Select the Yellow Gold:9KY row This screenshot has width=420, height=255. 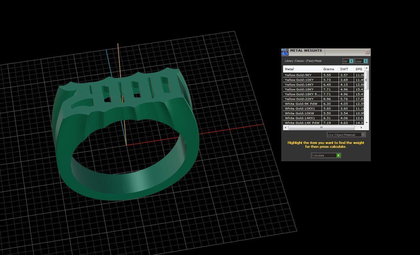click(324, 75)
